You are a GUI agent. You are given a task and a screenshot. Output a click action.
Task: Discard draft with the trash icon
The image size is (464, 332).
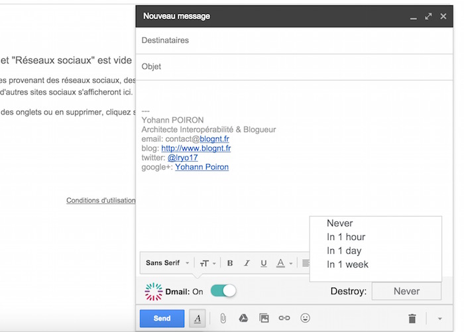(x=412, y=319)
